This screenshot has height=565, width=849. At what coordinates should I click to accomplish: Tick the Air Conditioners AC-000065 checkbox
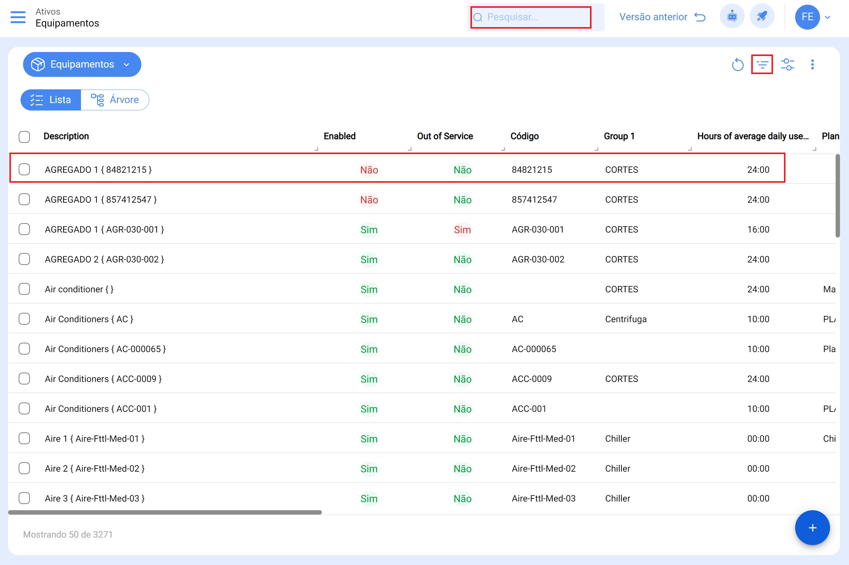tap(24, 349)
